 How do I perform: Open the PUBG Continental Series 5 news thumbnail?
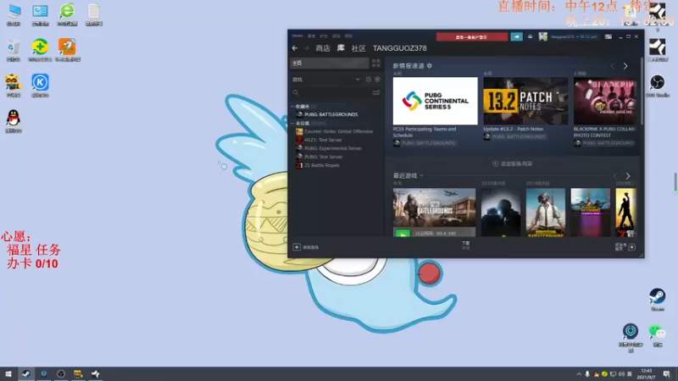(x=435, y=101)
